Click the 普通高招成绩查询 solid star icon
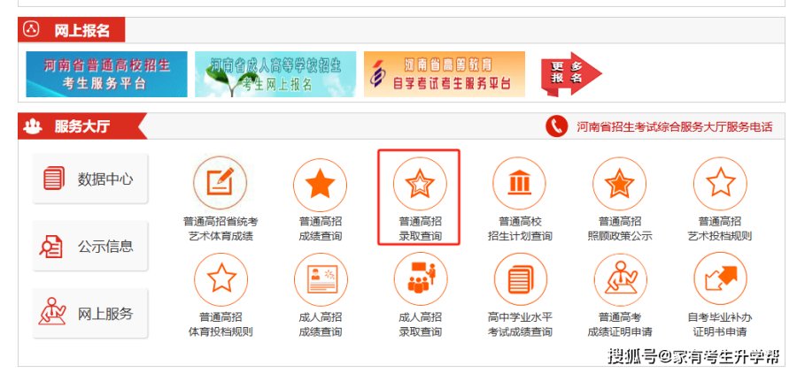Screen dimensions: 797x373 click(321, 184)
